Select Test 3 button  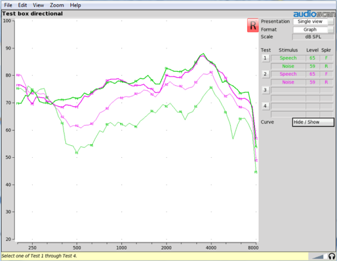(x=266, y=90)
